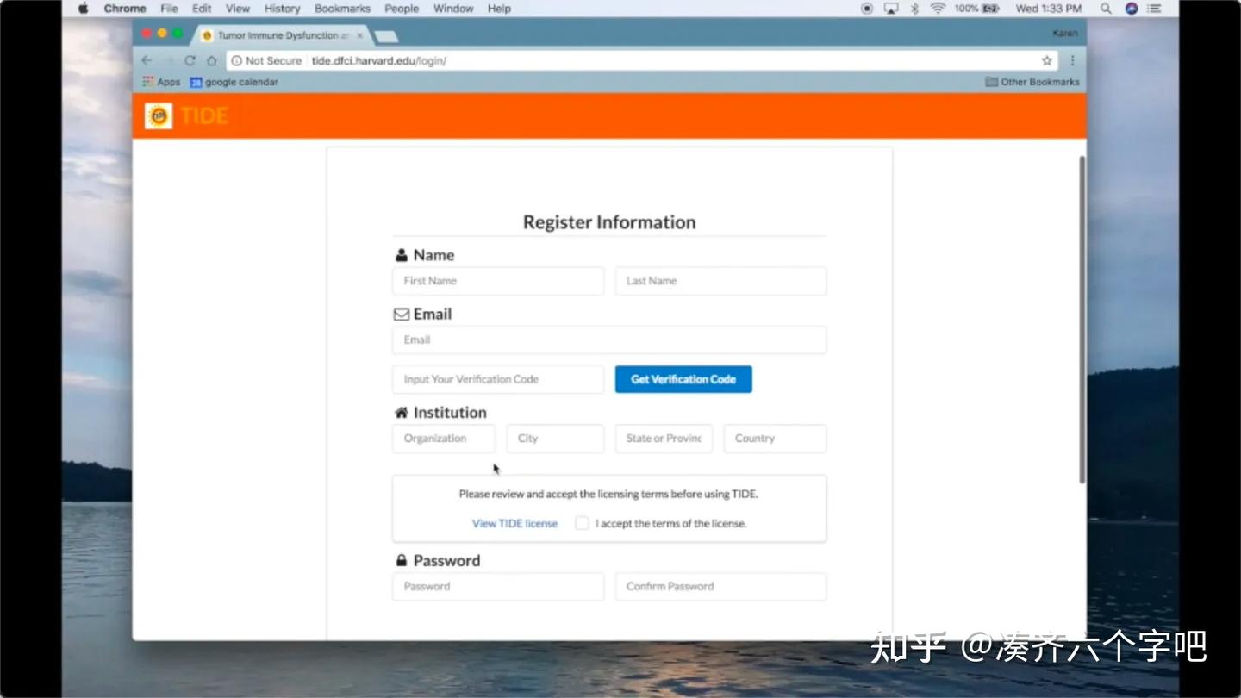The height and width of the screenshot is (698, 1241).
Task: Reload the page using Chrome's refresh icon
Action: click(190, 60)
